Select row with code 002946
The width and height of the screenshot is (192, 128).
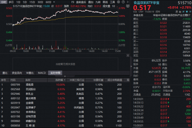click(x=65, y=94)
